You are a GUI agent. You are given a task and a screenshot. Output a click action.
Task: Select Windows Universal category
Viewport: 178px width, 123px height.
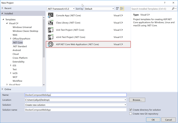click(22, 27)
